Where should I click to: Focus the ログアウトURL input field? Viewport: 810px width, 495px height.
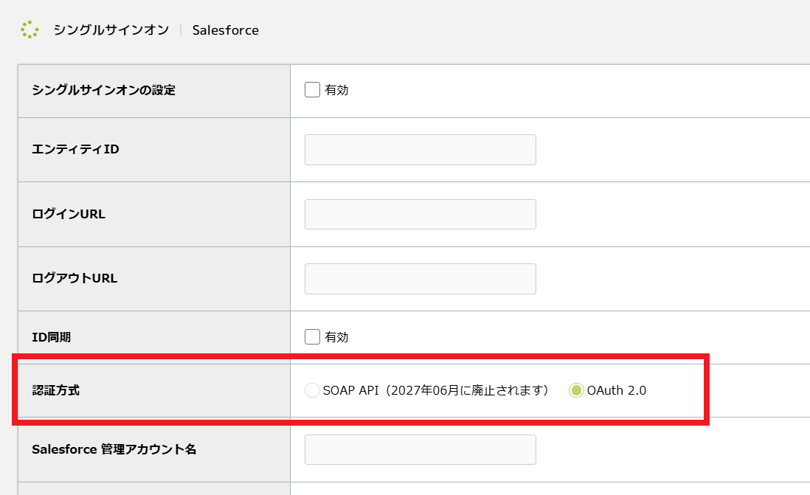(420, 279)
